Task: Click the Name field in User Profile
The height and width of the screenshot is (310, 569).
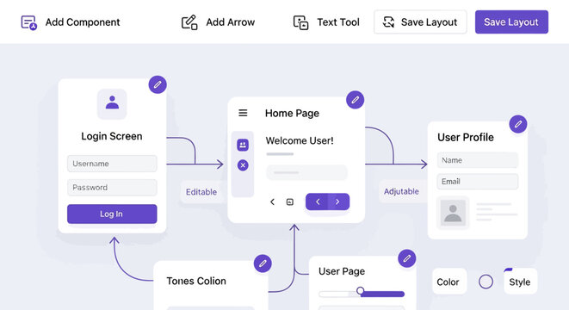Action: click(478, 160)
